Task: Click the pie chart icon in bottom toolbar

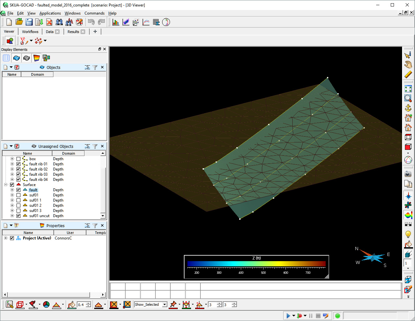Action: point(46,304)
